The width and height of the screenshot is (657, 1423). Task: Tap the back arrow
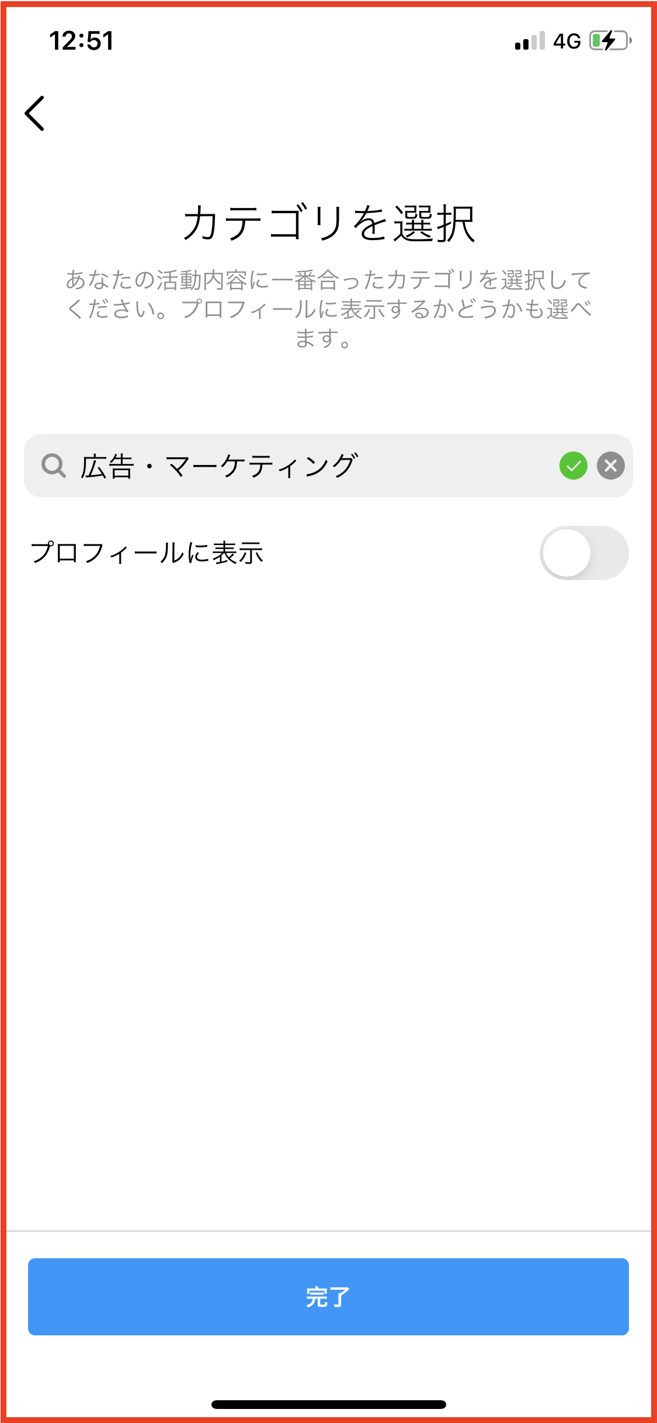35,113
